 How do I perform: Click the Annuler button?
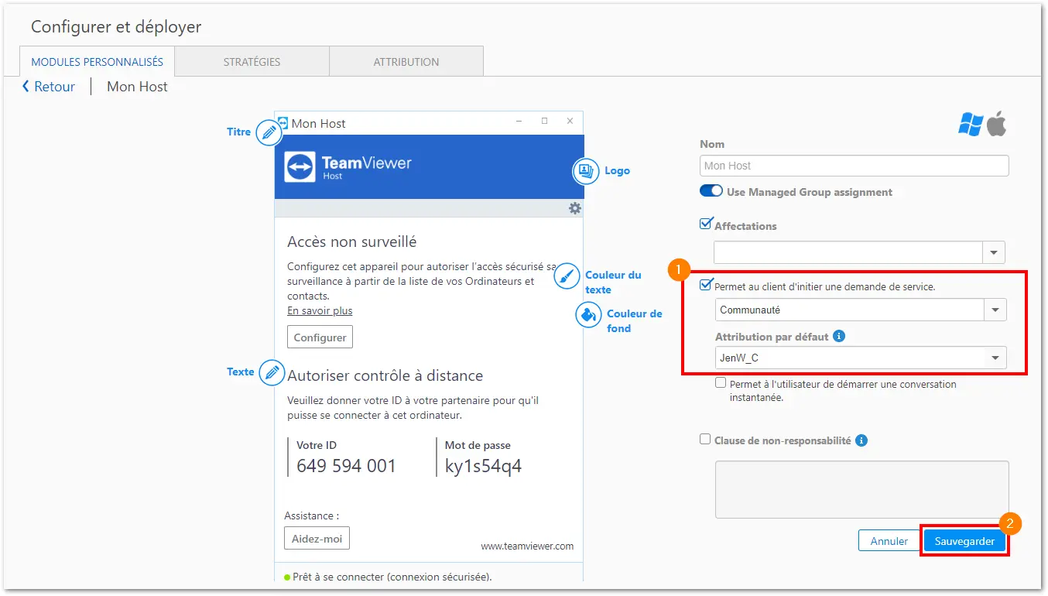pyautogui.click(x=889, y=541)
